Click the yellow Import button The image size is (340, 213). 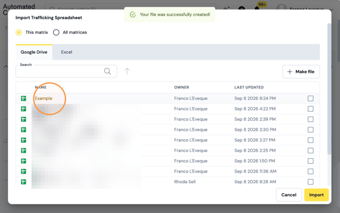coord(316,195)
